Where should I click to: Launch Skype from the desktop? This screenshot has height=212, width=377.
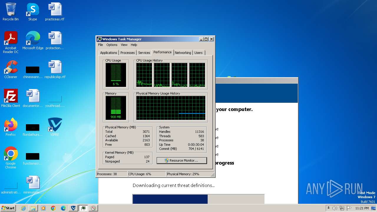pos(32,12)
